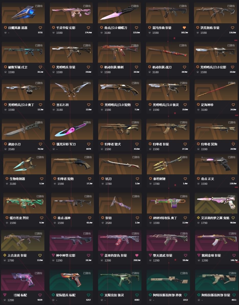Image resolution: width=239 pixels, height=305 pixels.
Task: Expand the price chevron below 紫阙金琅 狂徒
Action: point(199,260)
